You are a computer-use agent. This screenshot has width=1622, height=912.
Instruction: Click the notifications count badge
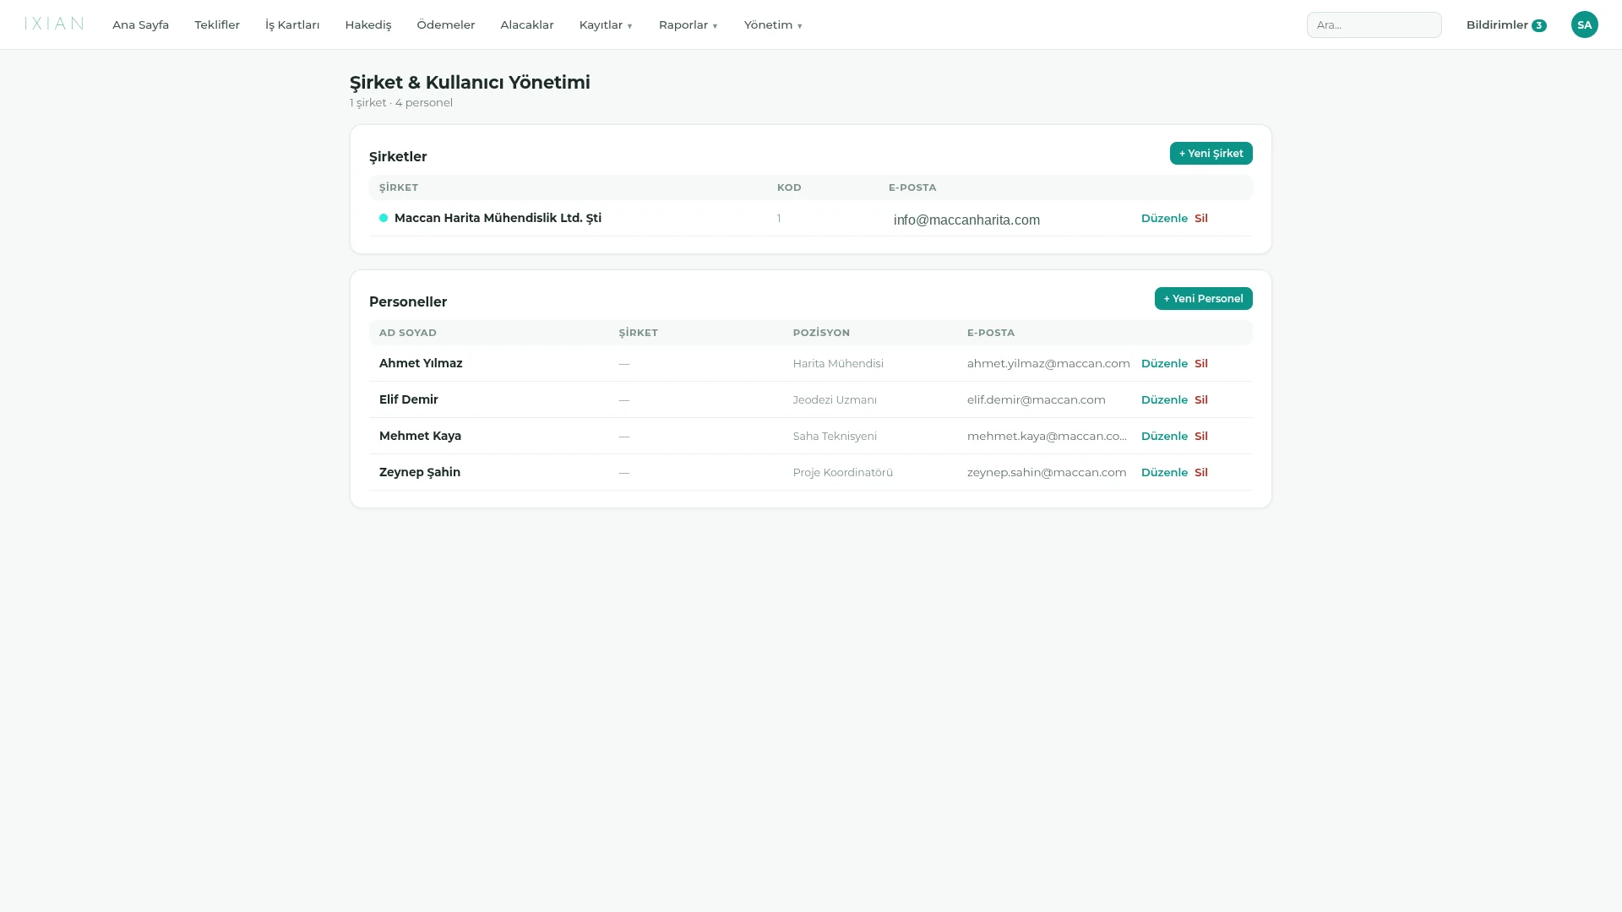1538,25
